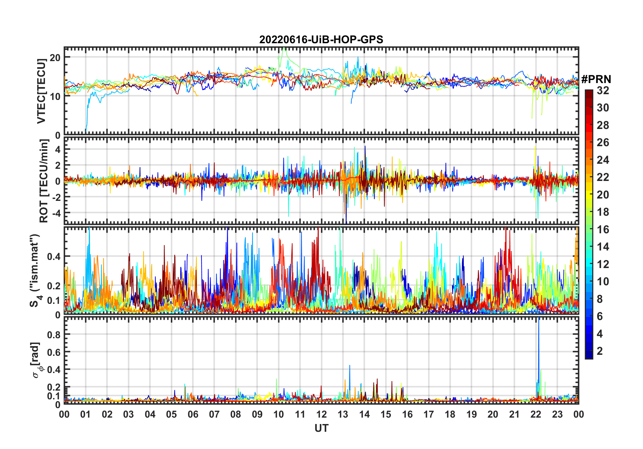The width and height of the screenshot is (643, 449).
Task: Click the colorbar tick label 32
Action: (603, 90)
